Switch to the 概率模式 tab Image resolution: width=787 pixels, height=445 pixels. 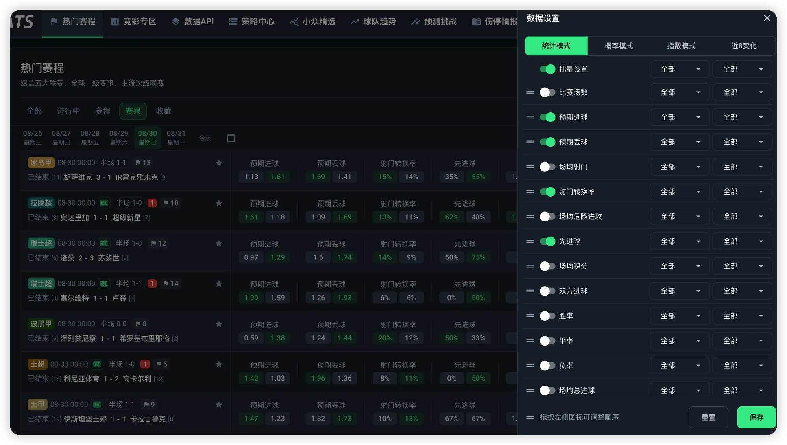tap(619, 46)
